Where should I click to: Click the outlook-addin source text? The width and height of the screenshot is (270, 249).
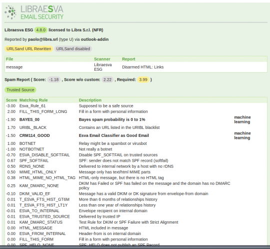(x=95, y=39)
